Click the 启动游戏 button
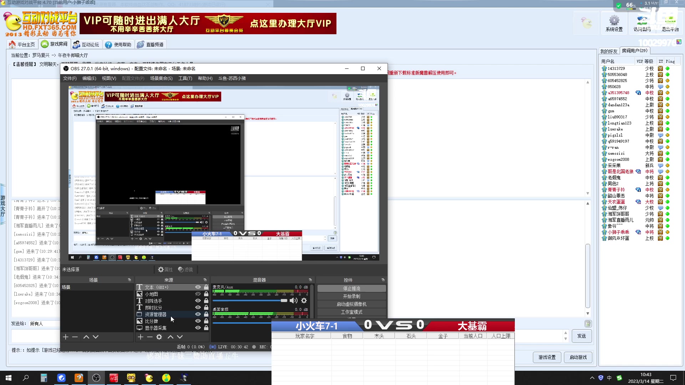The height and width of the screenshot is (385, 685). (x=578, y=357)
